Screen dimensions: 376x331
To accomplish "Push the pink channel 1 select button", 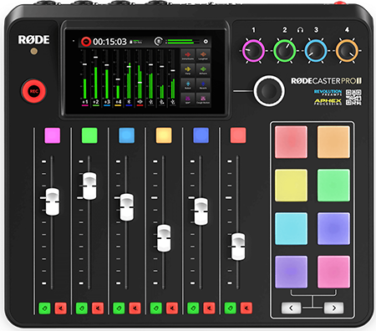I will click(x=53, y=135).
